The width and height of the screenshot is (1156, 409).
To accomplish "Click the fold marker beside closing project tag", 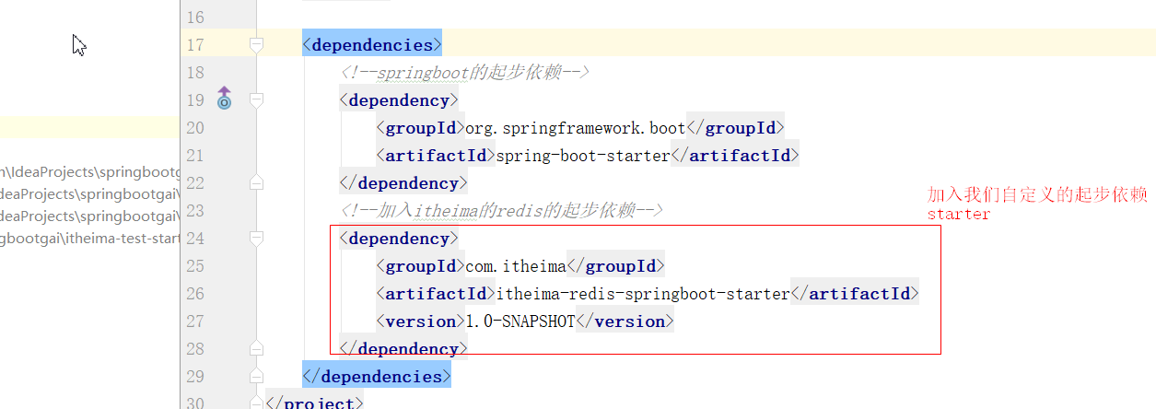I will click(256, 403).
